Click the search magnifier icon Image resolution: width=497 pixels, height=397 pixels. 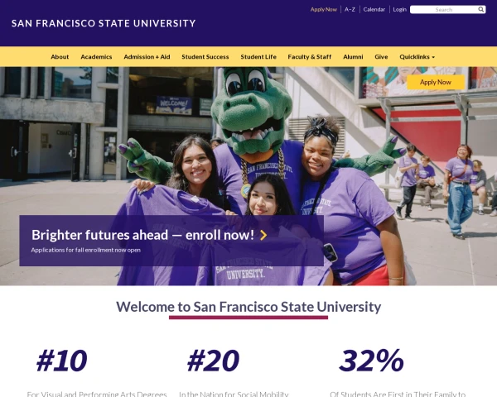(x=481, y=10)
